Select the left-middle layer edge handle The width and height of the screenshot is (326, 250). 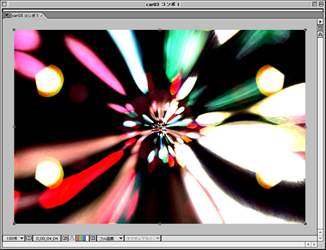(14, 127)
